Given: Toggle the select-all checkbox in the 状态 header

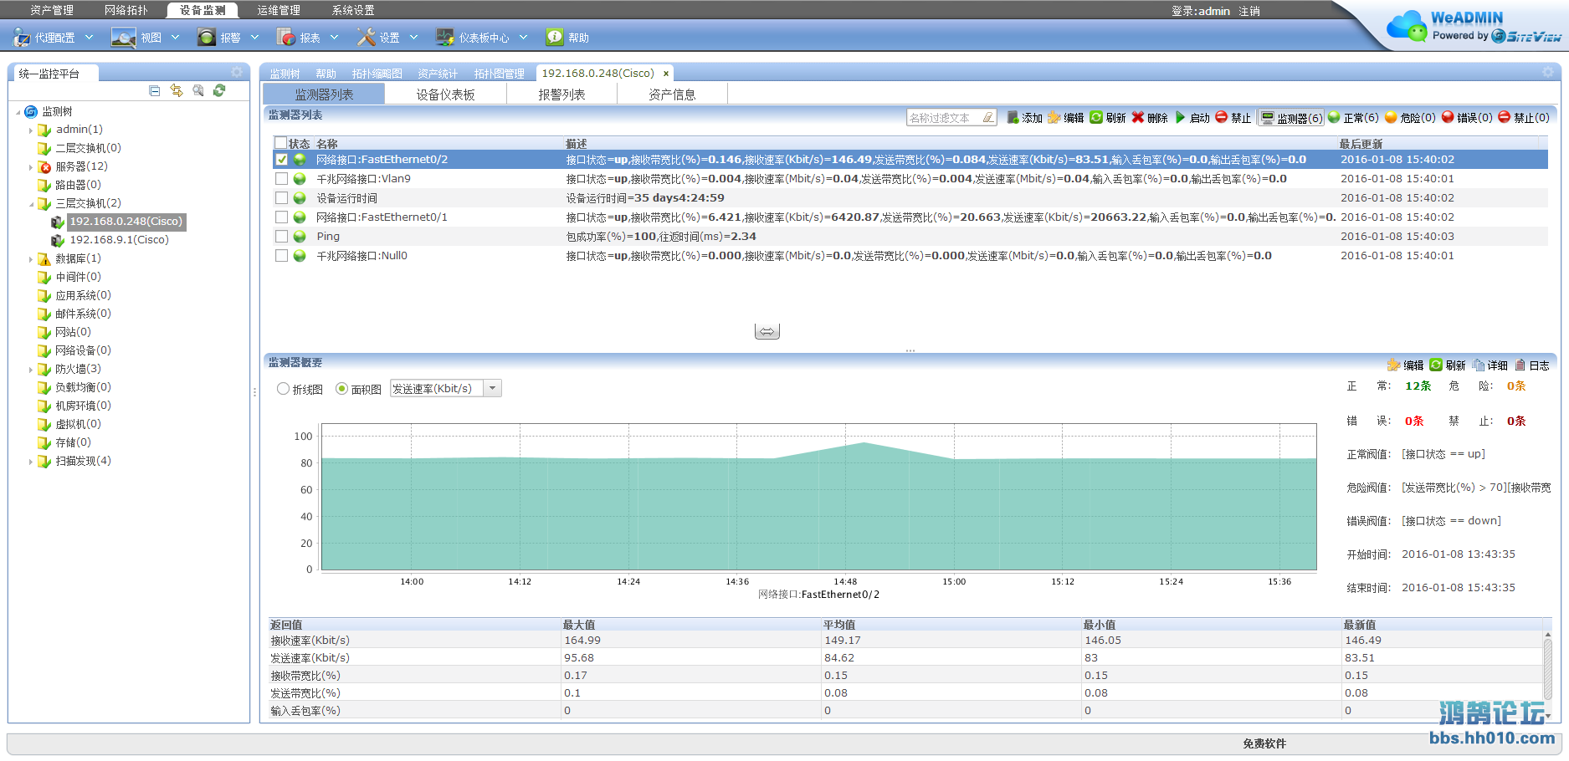Looking at the screenshot, I should 281,143.
